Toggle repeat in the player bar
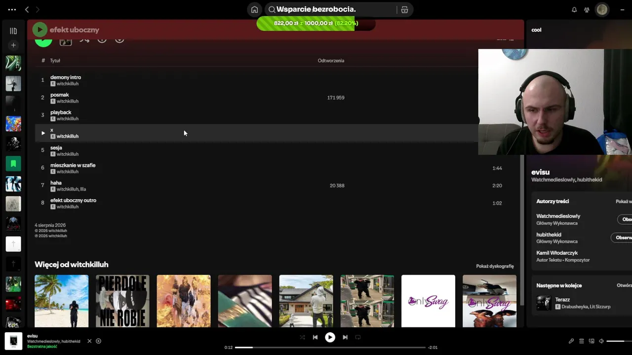The image size is (632, 355). [358, 337]
